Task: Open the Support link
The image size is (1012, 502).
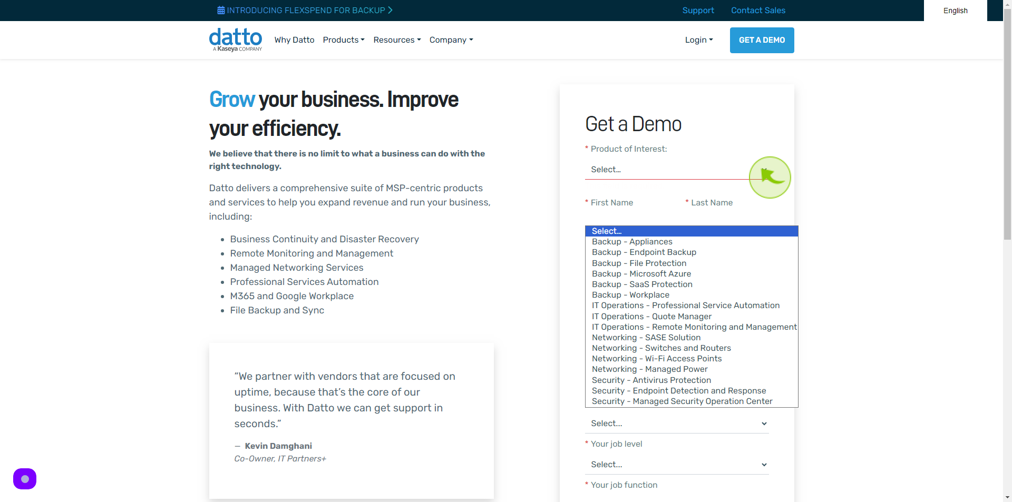Action: (698, 11)
